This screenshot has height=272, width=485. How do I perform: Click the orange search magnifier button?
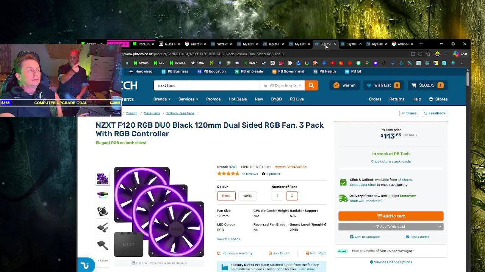coord(311,85)
